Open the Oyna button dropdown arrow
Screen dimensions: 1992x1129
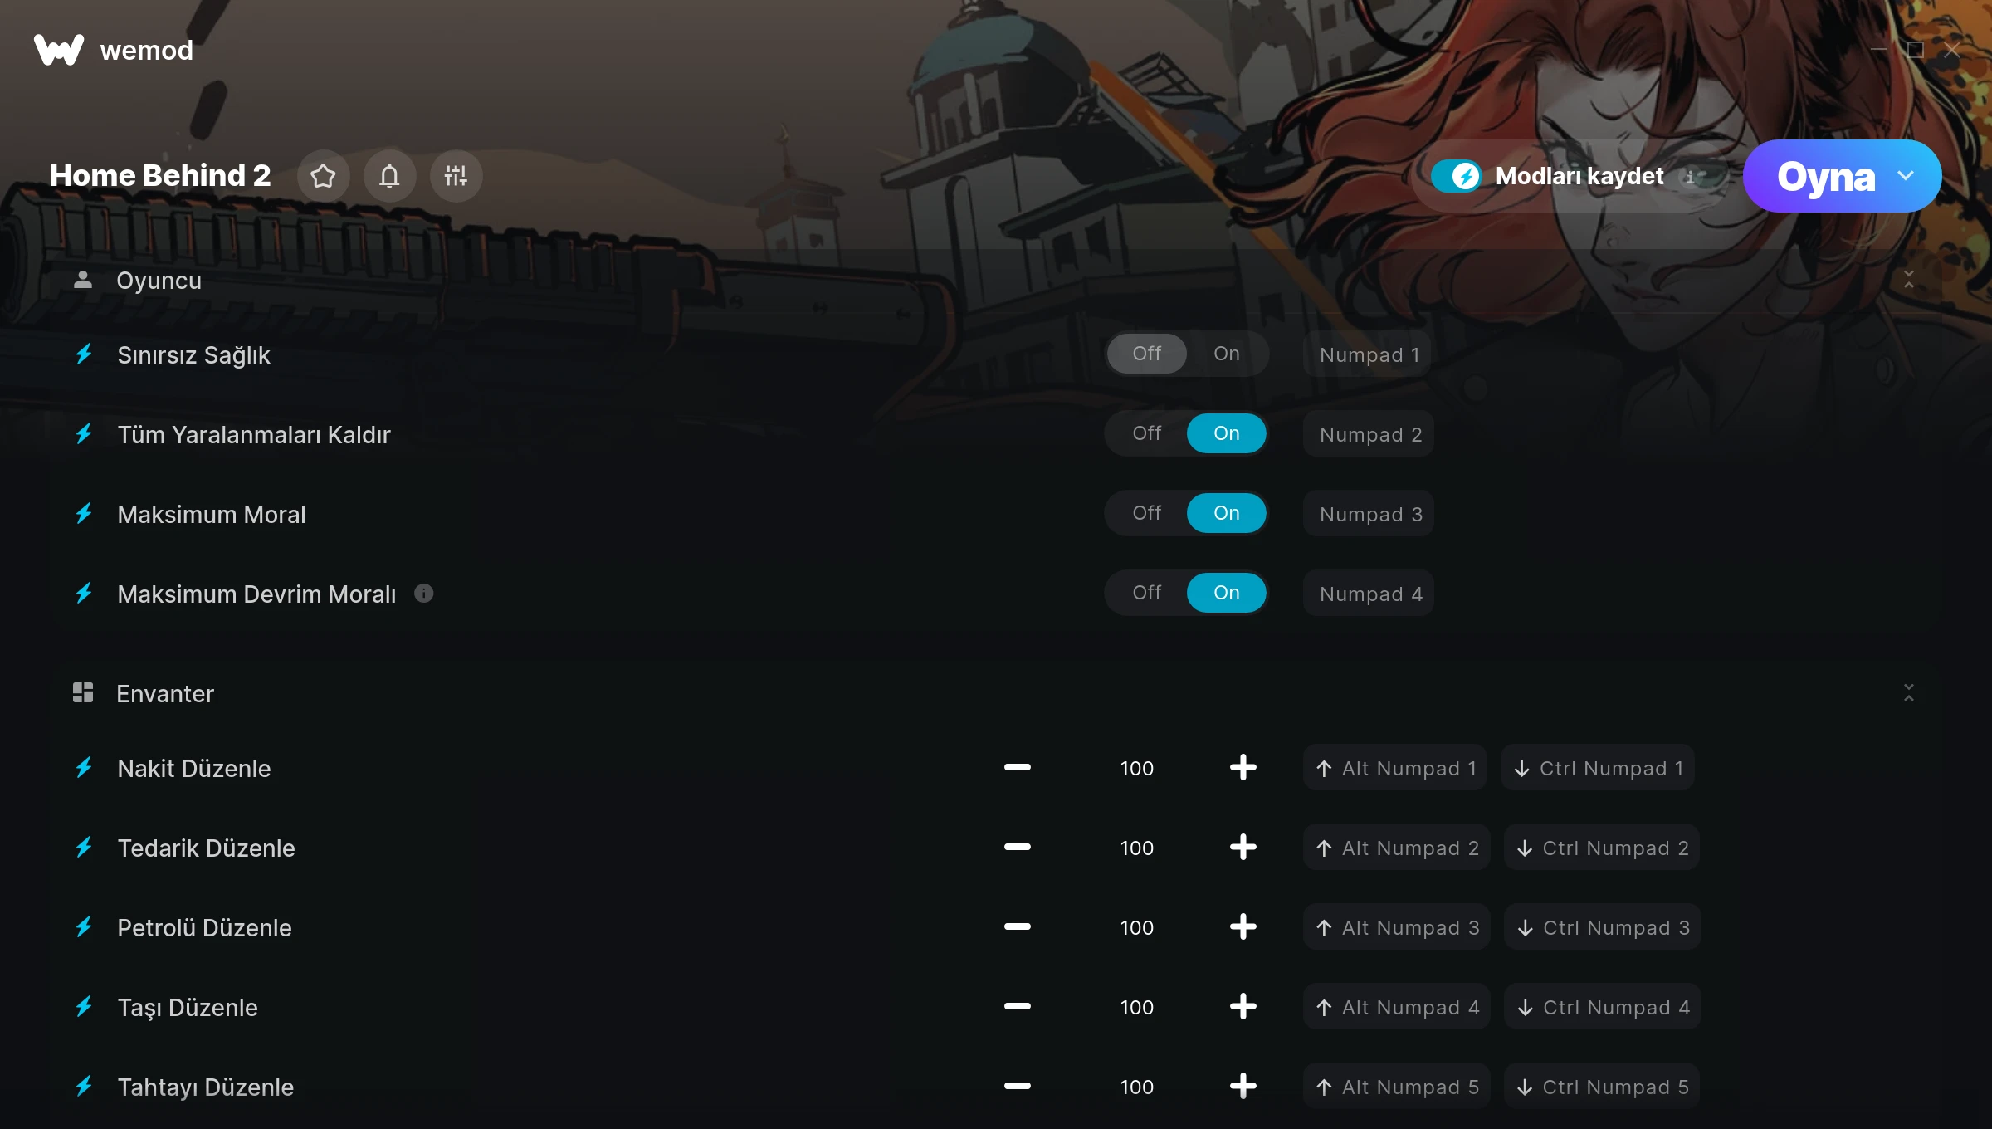coord(1906,176)
